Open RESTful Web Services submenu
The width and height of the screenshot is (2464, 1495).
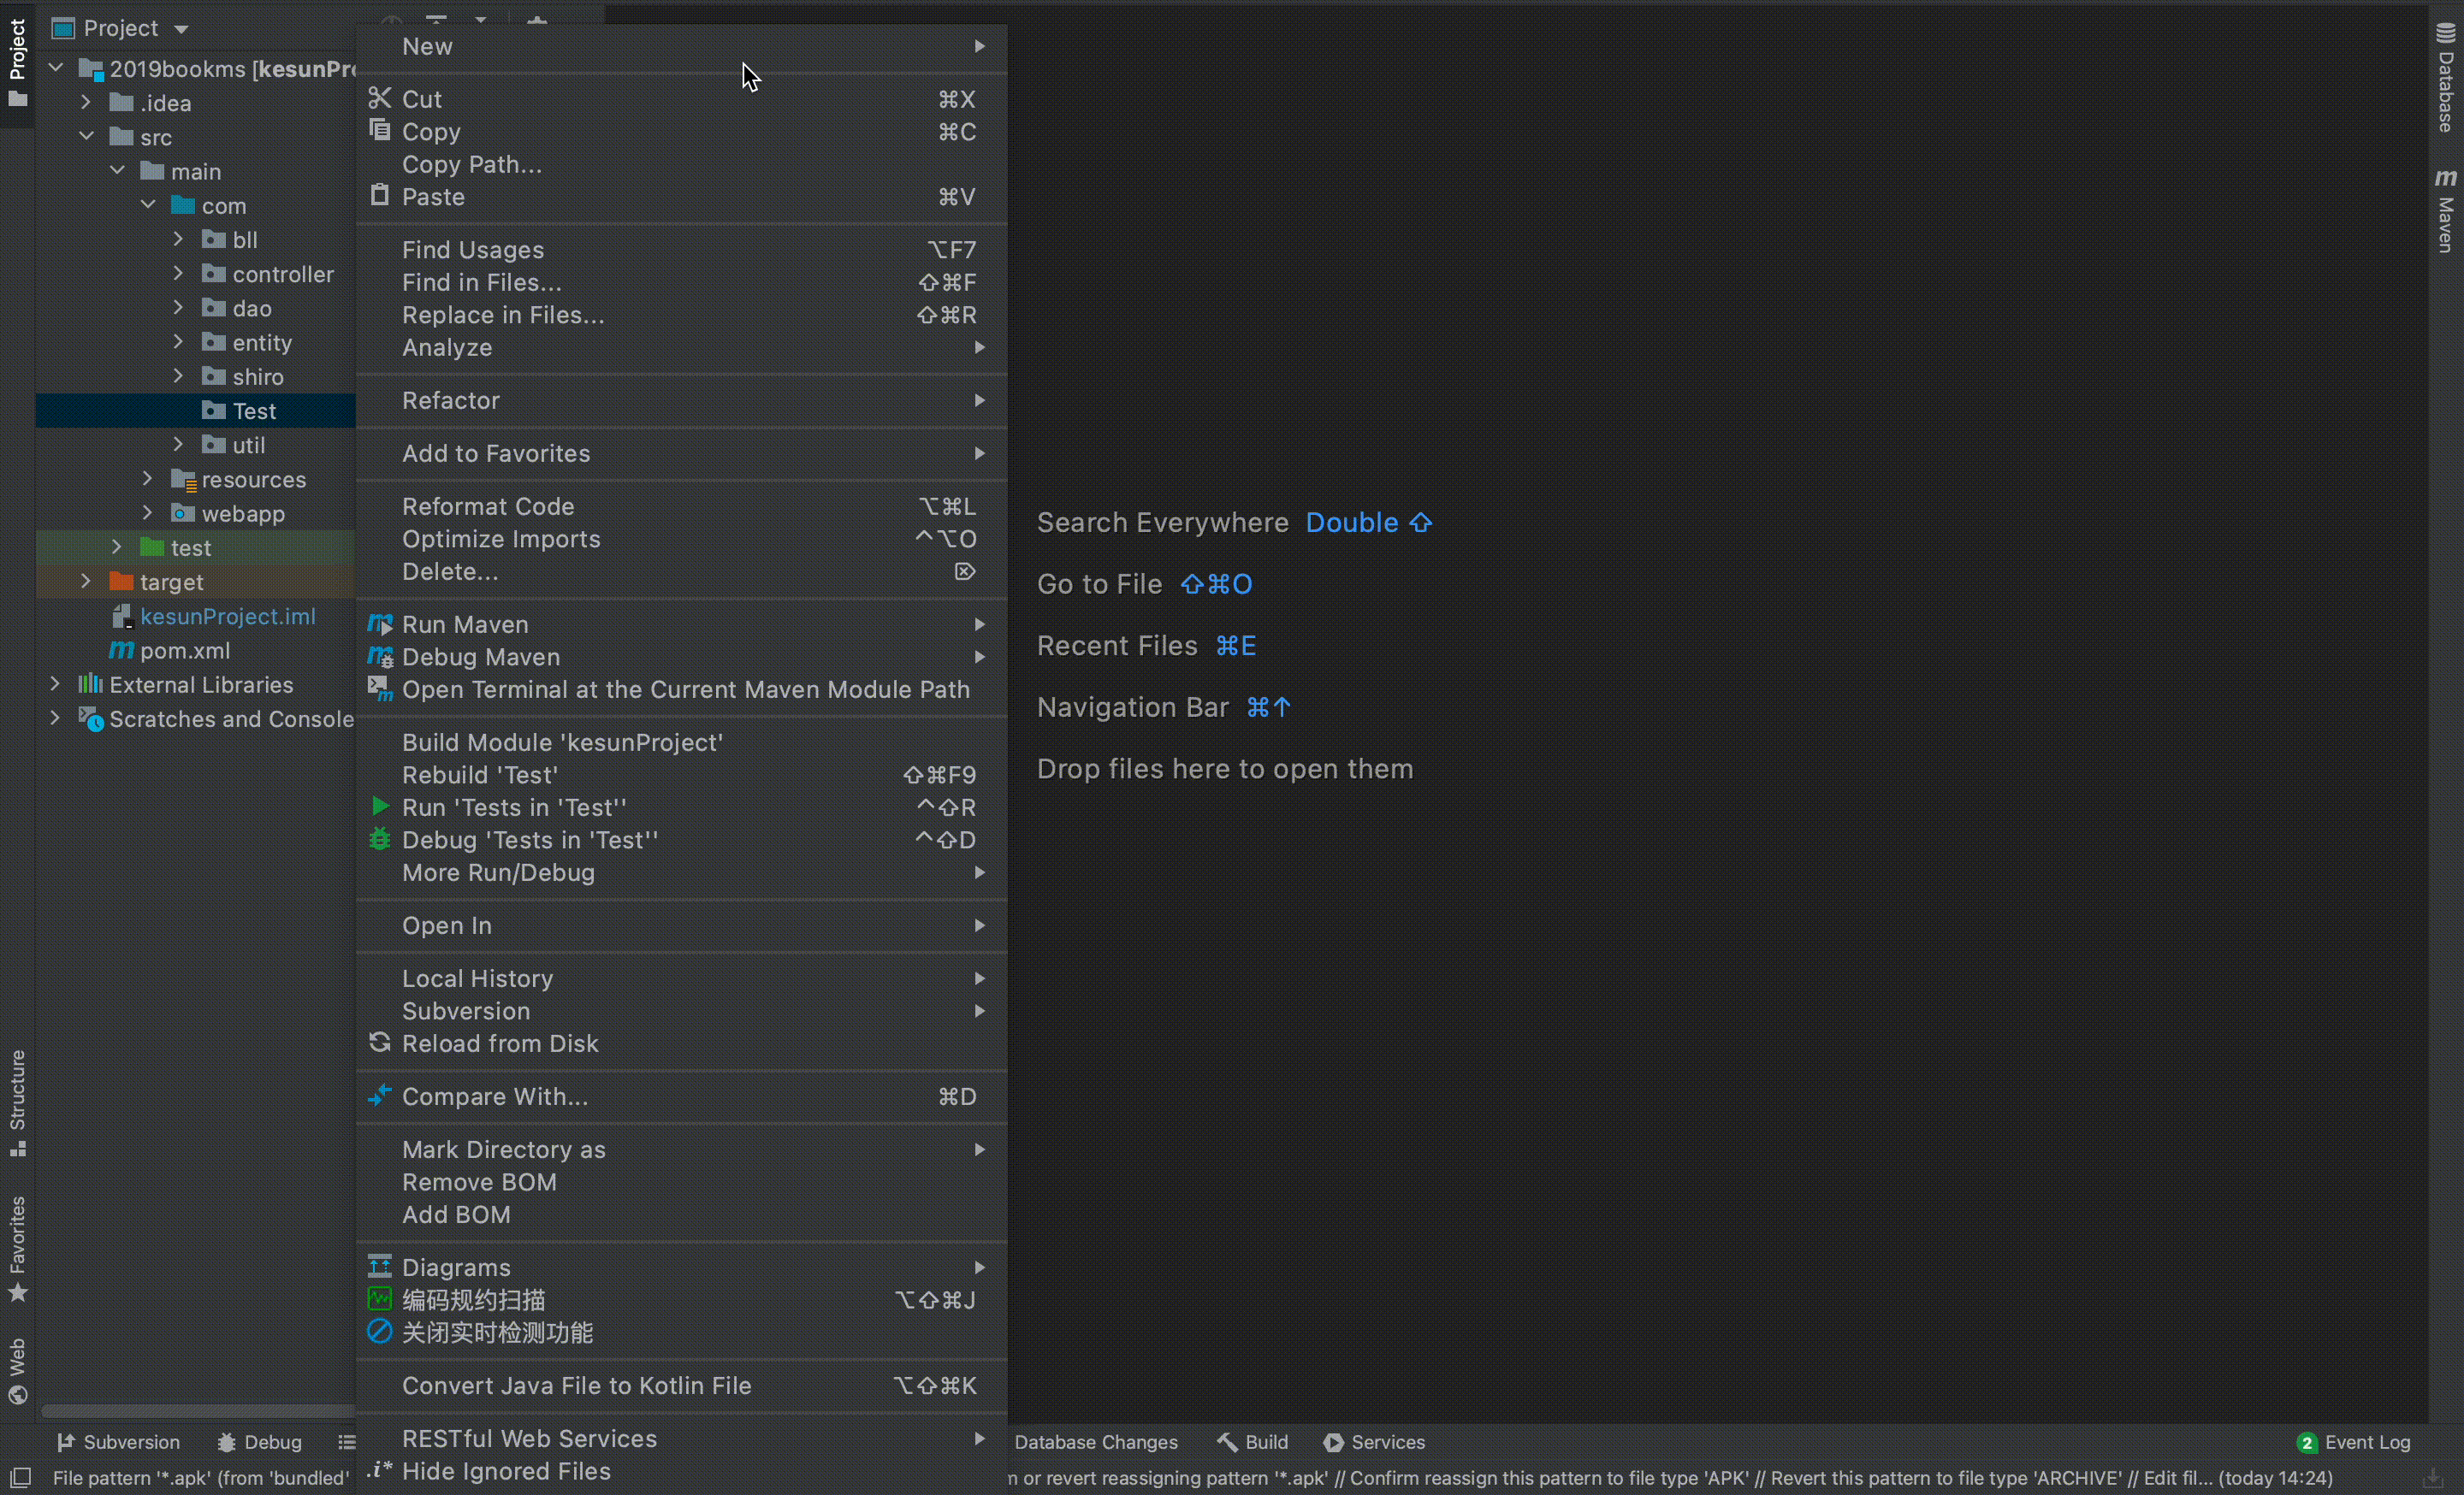tap(681, 1438)
